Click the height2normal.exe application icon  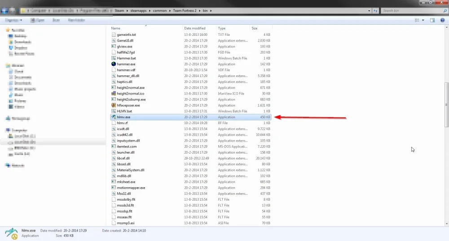click(x=114, y=88)
